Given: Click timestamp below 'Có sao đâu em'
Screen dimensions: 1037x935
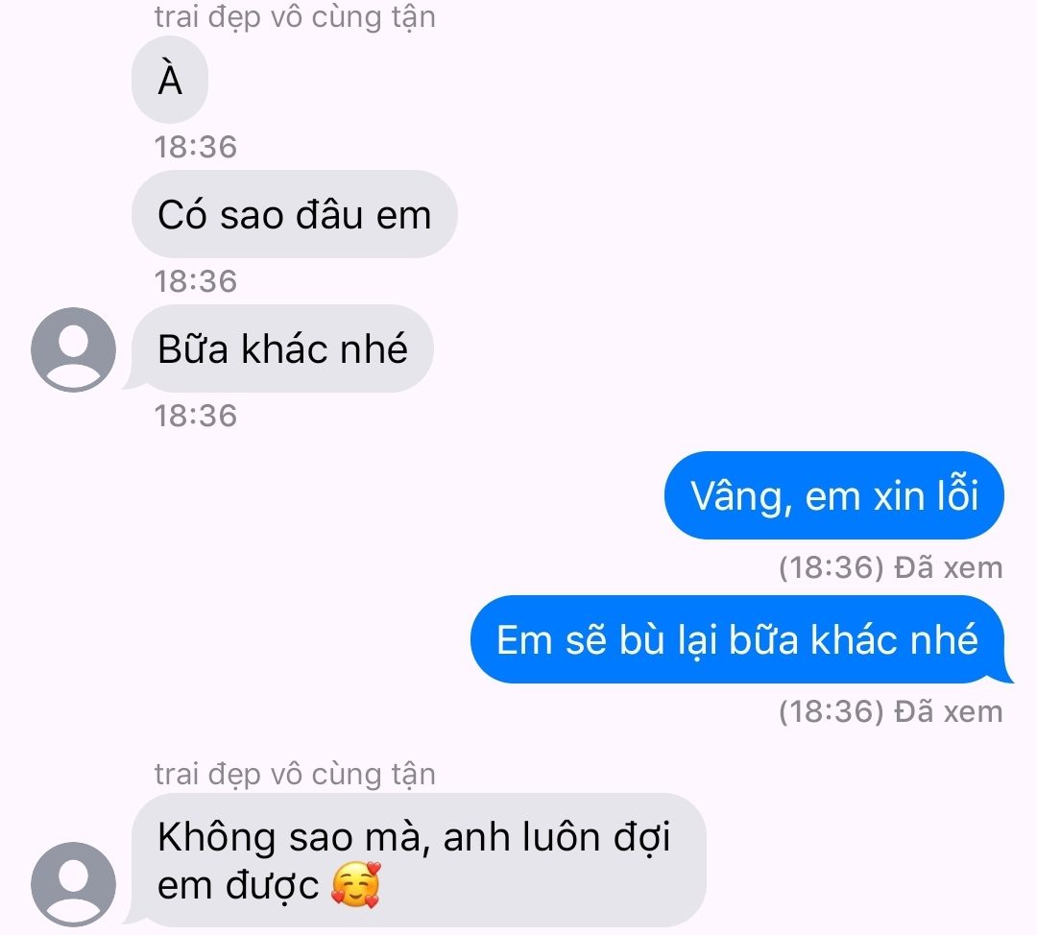Looking at the screenshot, I should (x=196, y=281).
